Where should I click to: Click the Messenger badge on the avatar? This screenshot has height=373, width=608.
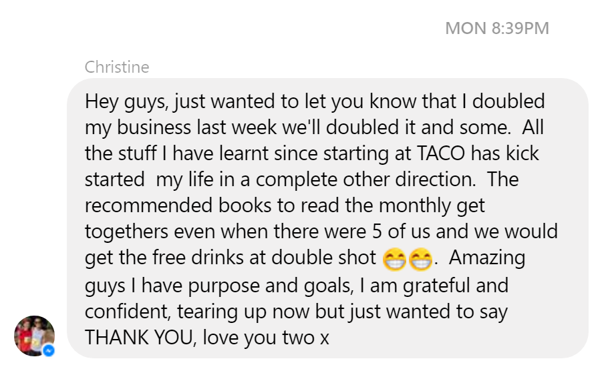click(x=49, y=350)
